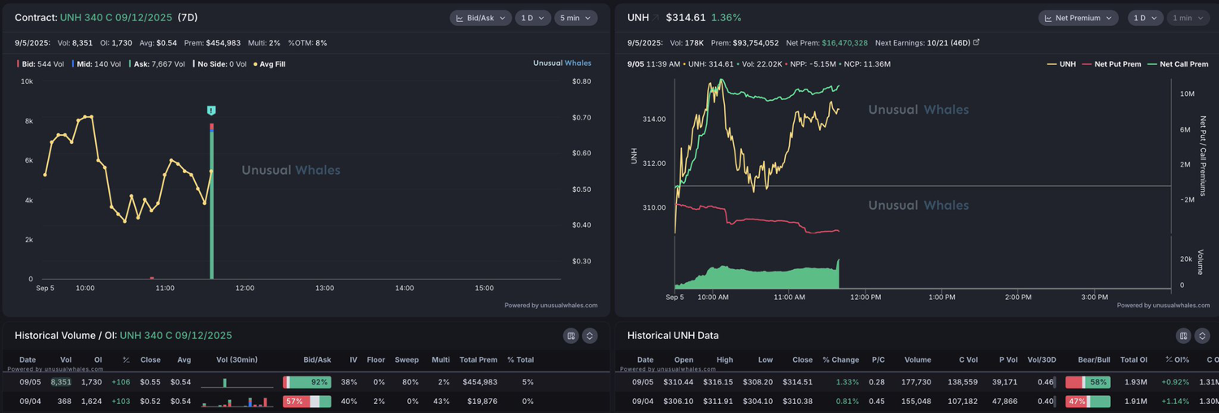
Task: Click the Unusual Whales logo link above the contract chart
Action: click(562, 63)
